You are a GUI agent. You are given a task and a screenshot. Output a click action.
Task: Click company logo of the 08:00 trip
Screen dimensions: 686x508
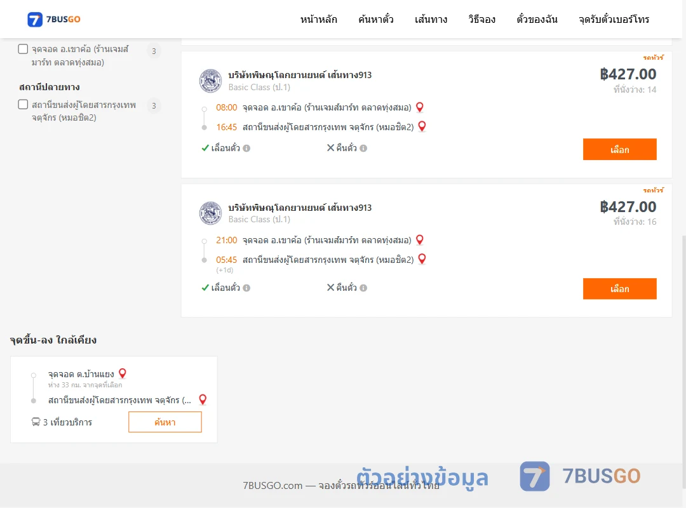click(x=210, y=81)
